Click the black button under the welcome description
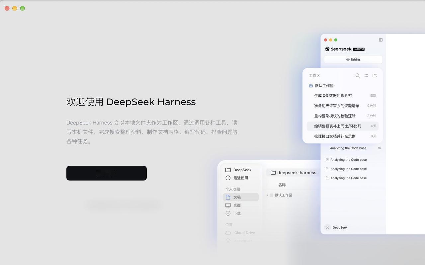 (x=106, y=173)
